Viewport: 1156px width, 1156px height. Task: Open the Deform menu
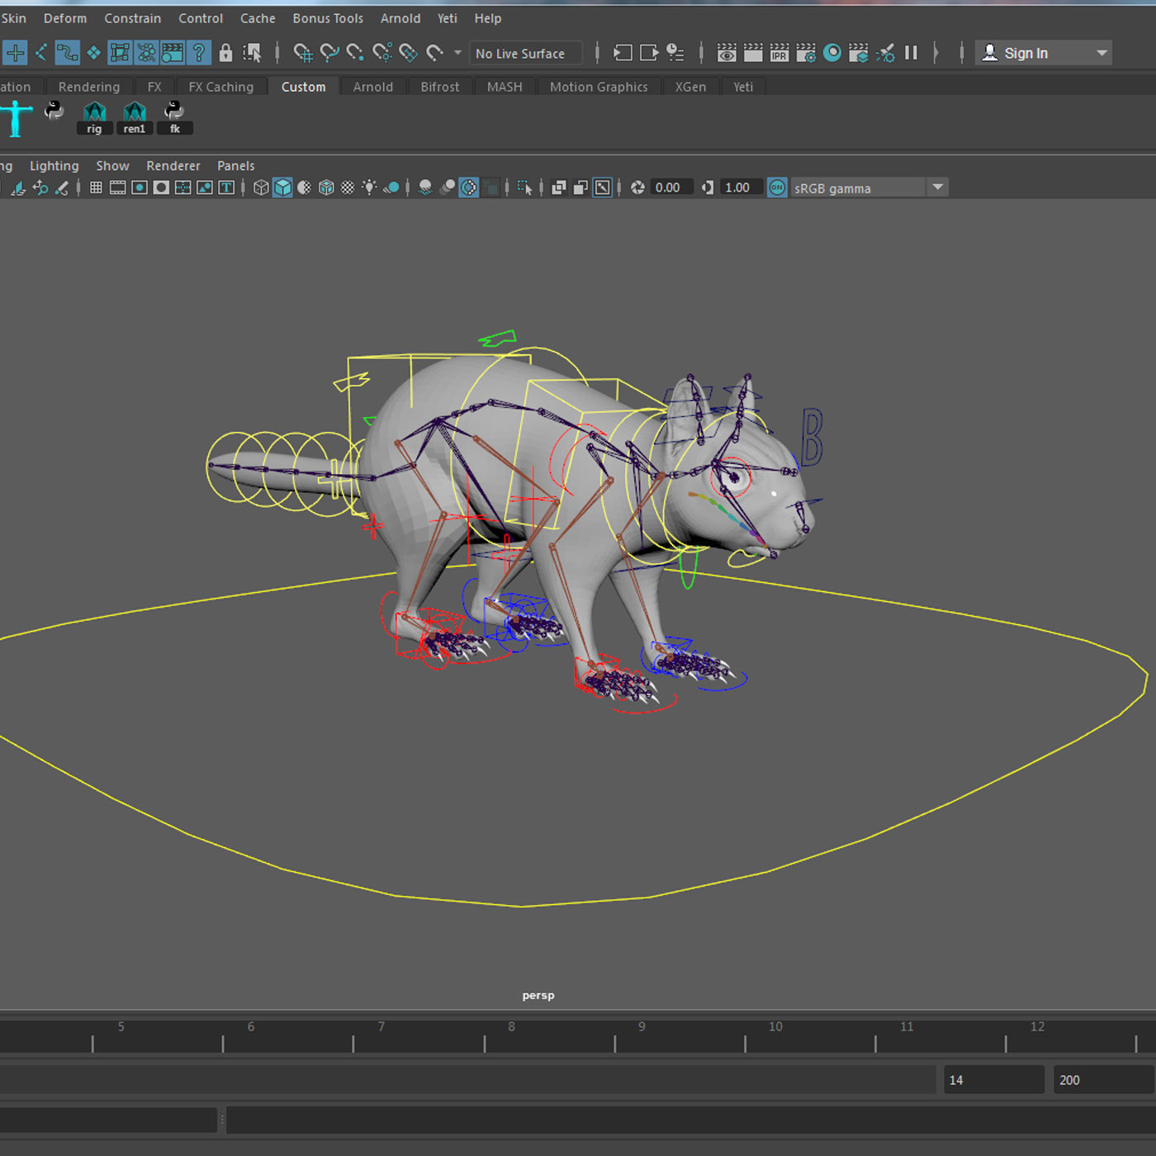65,18
